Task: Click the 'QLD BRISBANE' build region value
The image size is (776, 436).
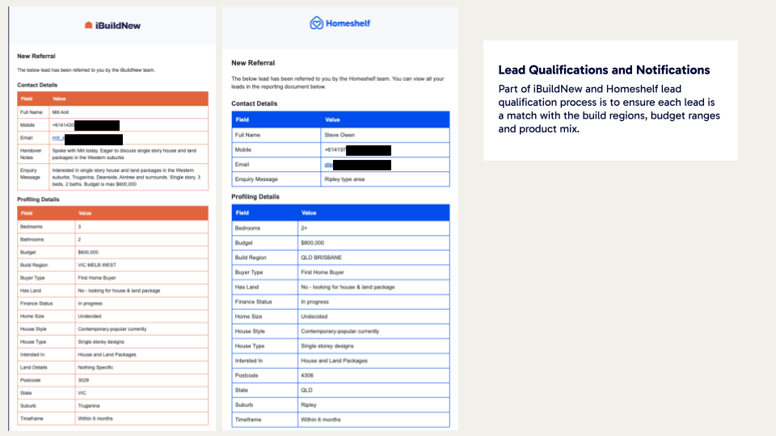Action: pos(321,258)
